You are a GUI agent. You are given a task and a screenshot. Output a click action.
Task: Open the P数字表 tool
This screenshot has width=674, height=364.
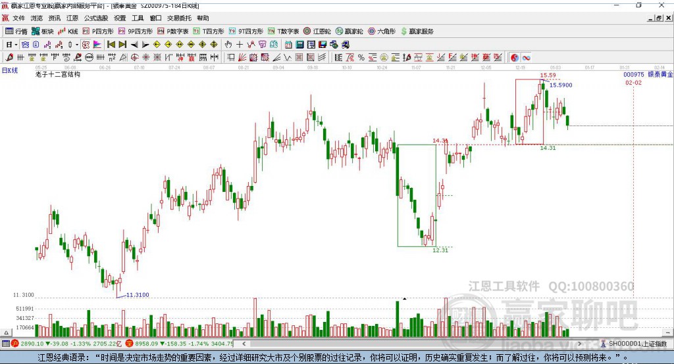click(x=173, y=32)
